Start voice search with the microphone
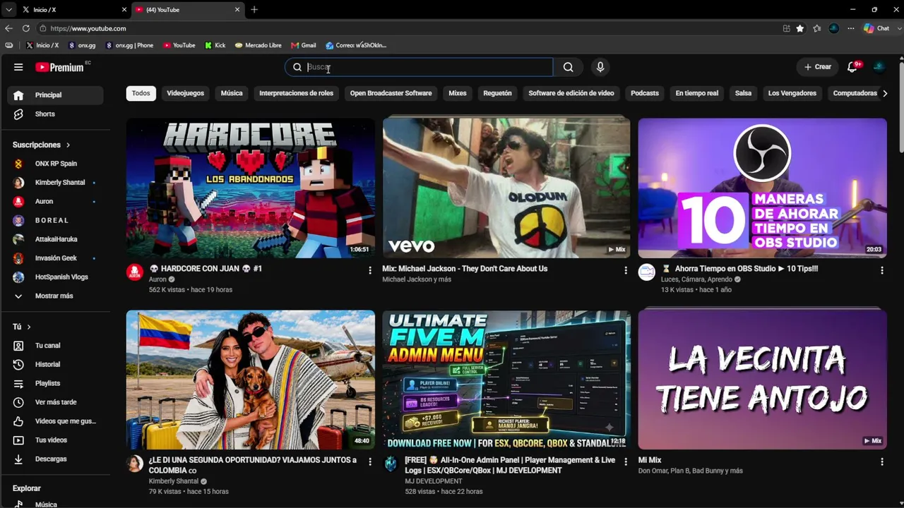The height and width of the screenshot is (508, 904). [x=600, y=67]
